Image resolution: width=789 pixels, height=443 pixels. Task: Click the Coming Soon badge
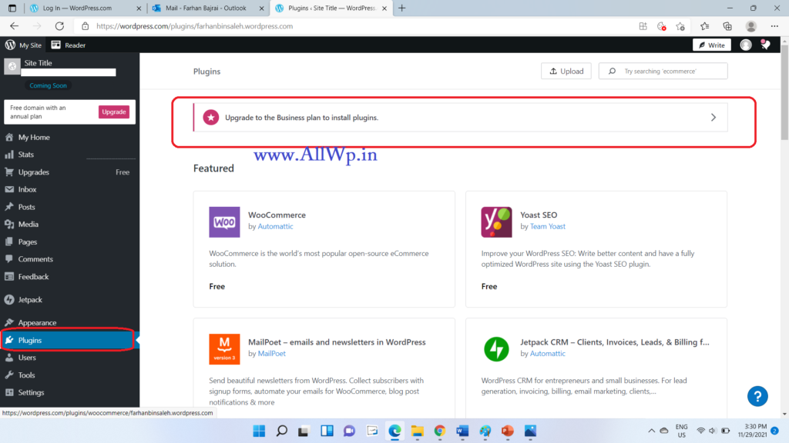48,85
